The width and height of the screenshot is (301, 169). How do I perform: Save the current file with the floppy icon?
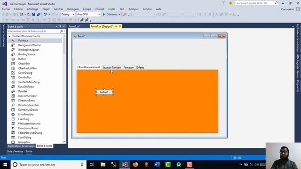34,15
